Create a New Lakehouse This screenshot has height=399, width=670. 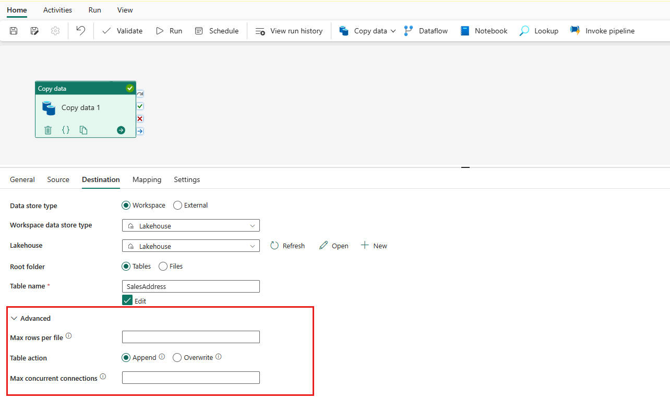click(x=374, y=246)
